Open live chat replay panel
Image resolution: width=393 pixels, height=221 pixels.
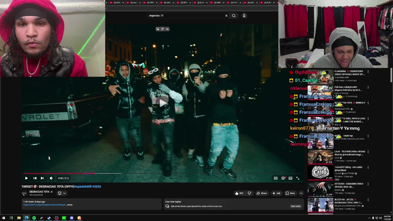295,206
